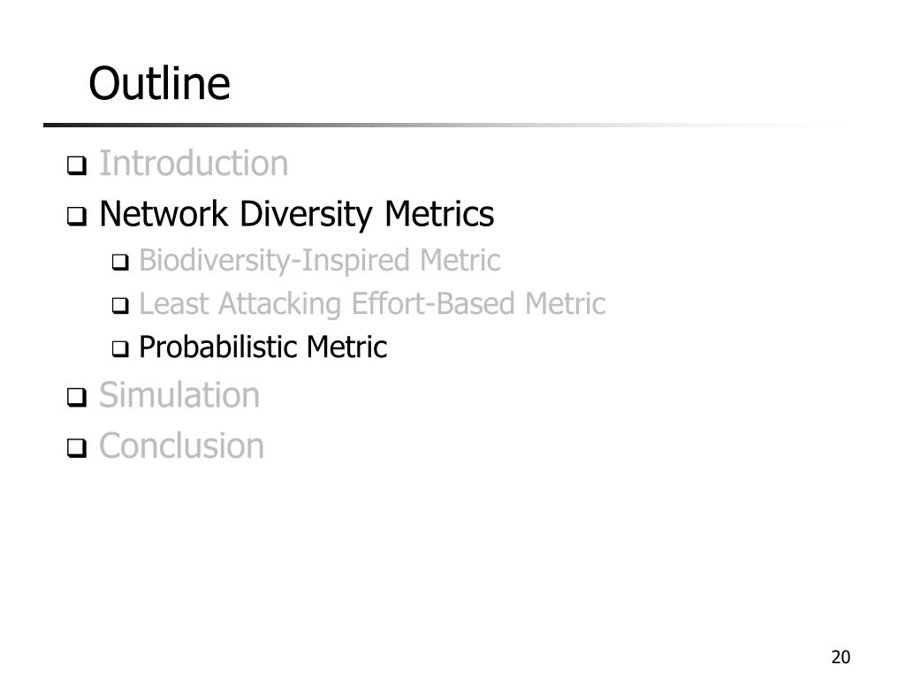Click the bullet box beside Least Attacking Effort-Based Metric
This screenshot has height=679, width=905.
pyautogui.click(x=120, y=305)
